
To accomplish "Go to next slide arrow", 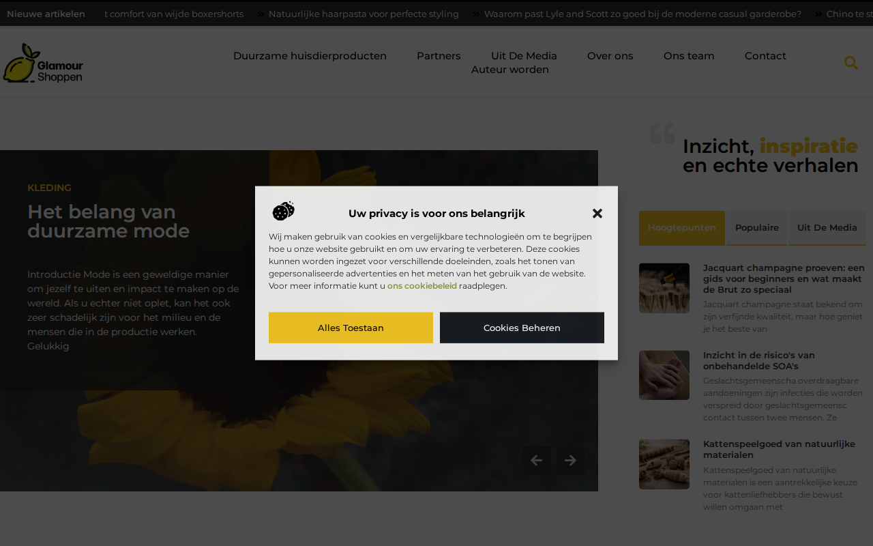I will coord(571,461).
